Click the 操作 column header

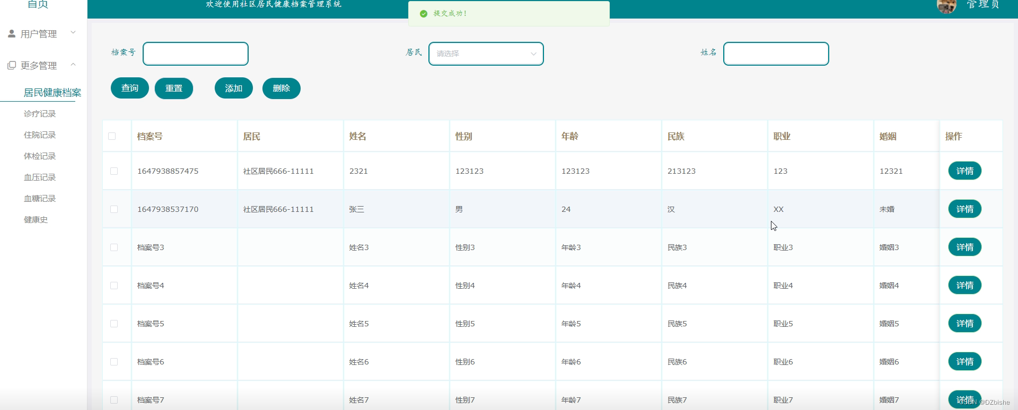click(x=954, y=137)
